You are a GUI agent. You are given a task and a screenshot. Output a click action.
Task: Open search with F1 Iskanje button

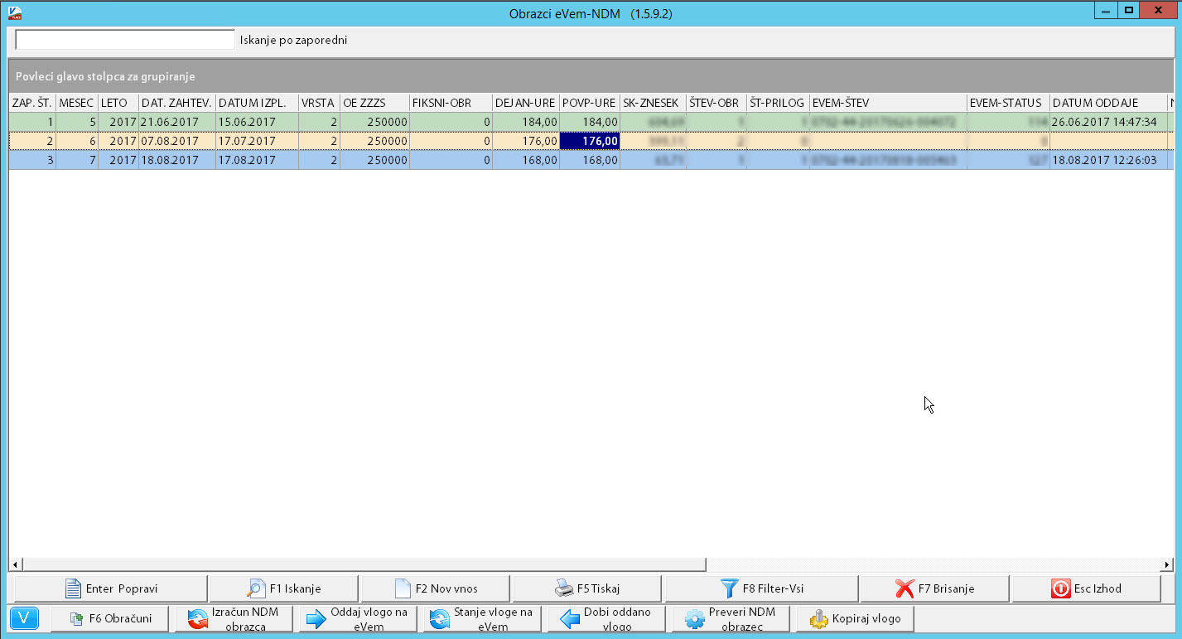pyautogui.click(x=283, y=588)
